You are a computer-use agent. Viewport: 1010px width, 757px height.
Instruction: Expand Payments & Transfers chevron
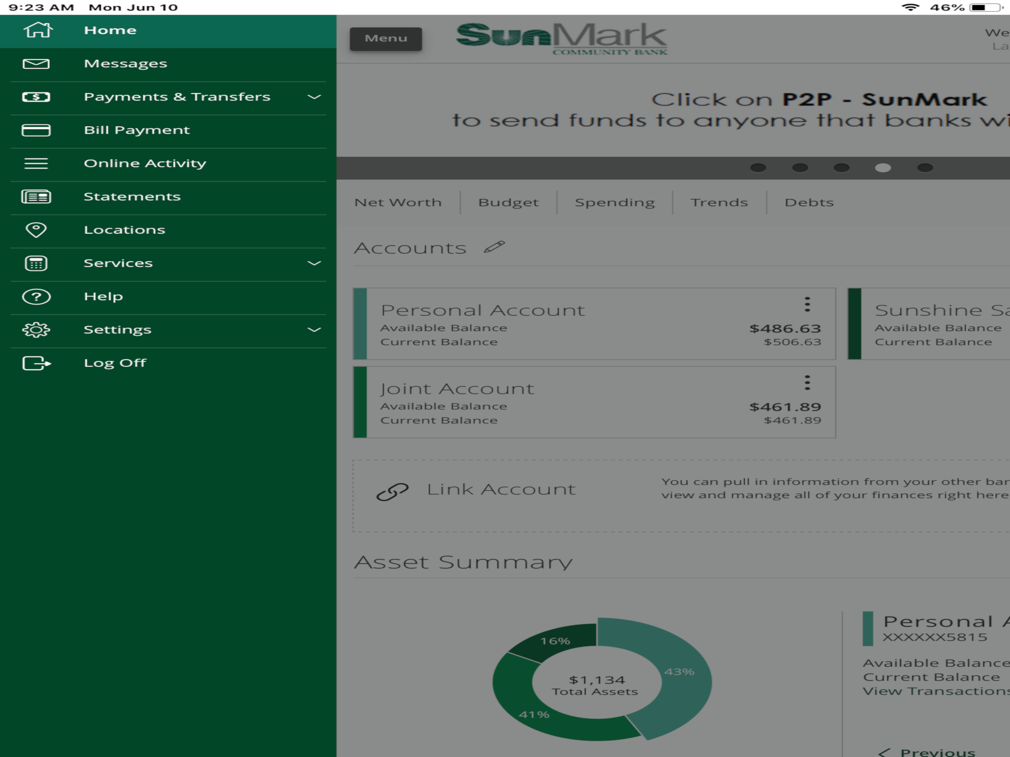coord(314,97)
